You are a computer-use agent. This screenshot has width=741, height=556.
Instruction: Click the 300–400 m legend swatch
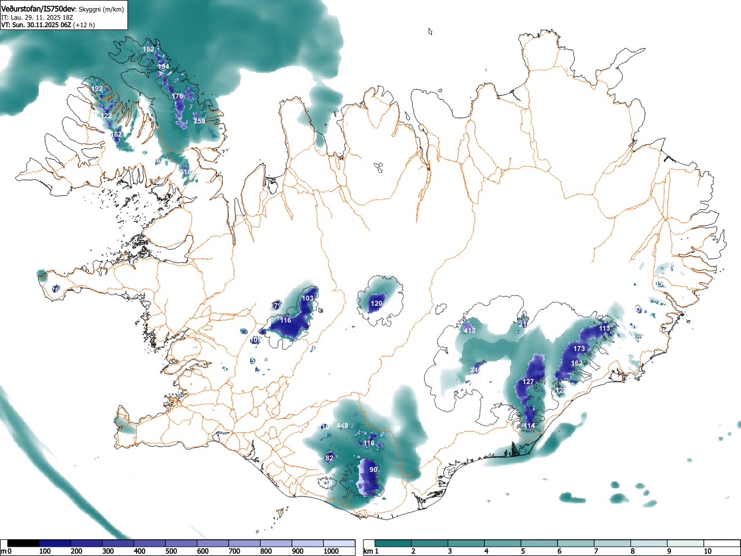[118, 543]
